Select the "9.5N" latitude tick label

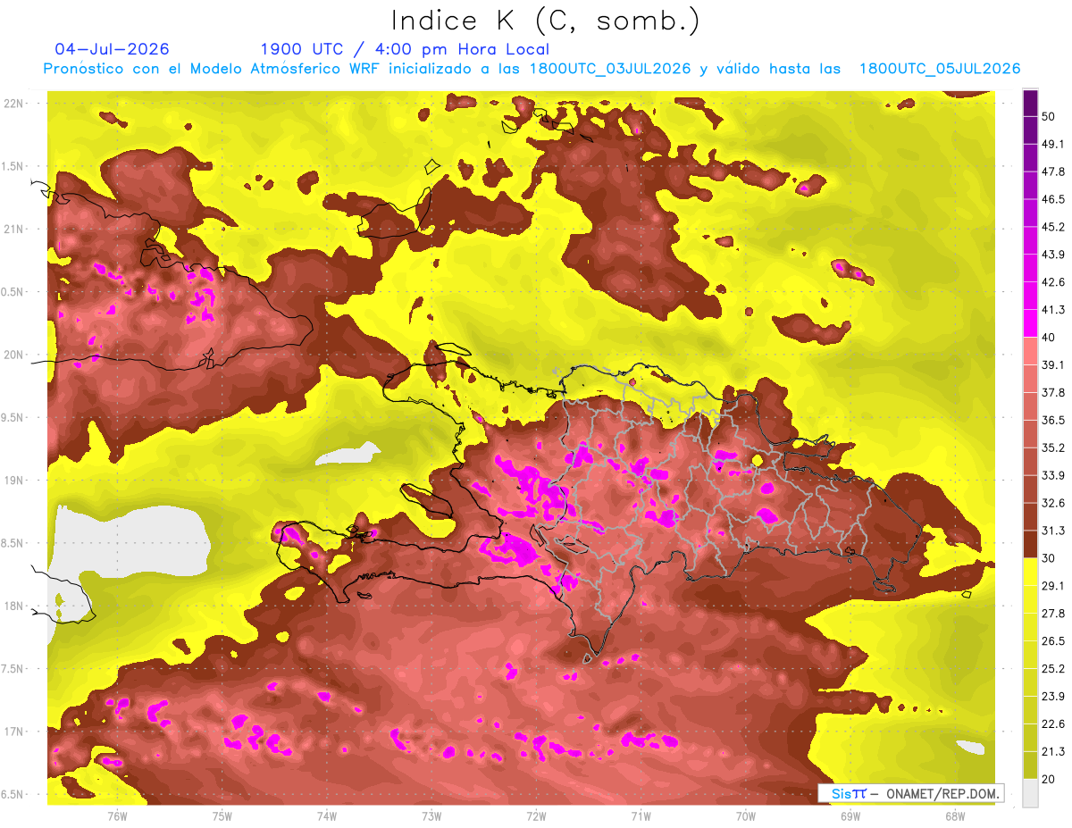click(x=13, y=418)
